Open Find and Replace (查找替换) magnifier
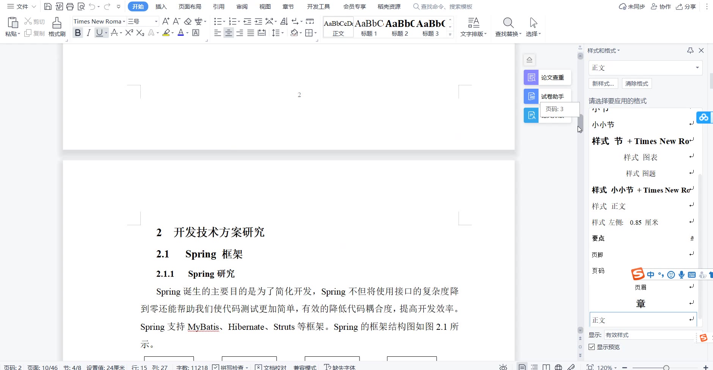Viewport: 713px width, 370px height. point(508,24)
